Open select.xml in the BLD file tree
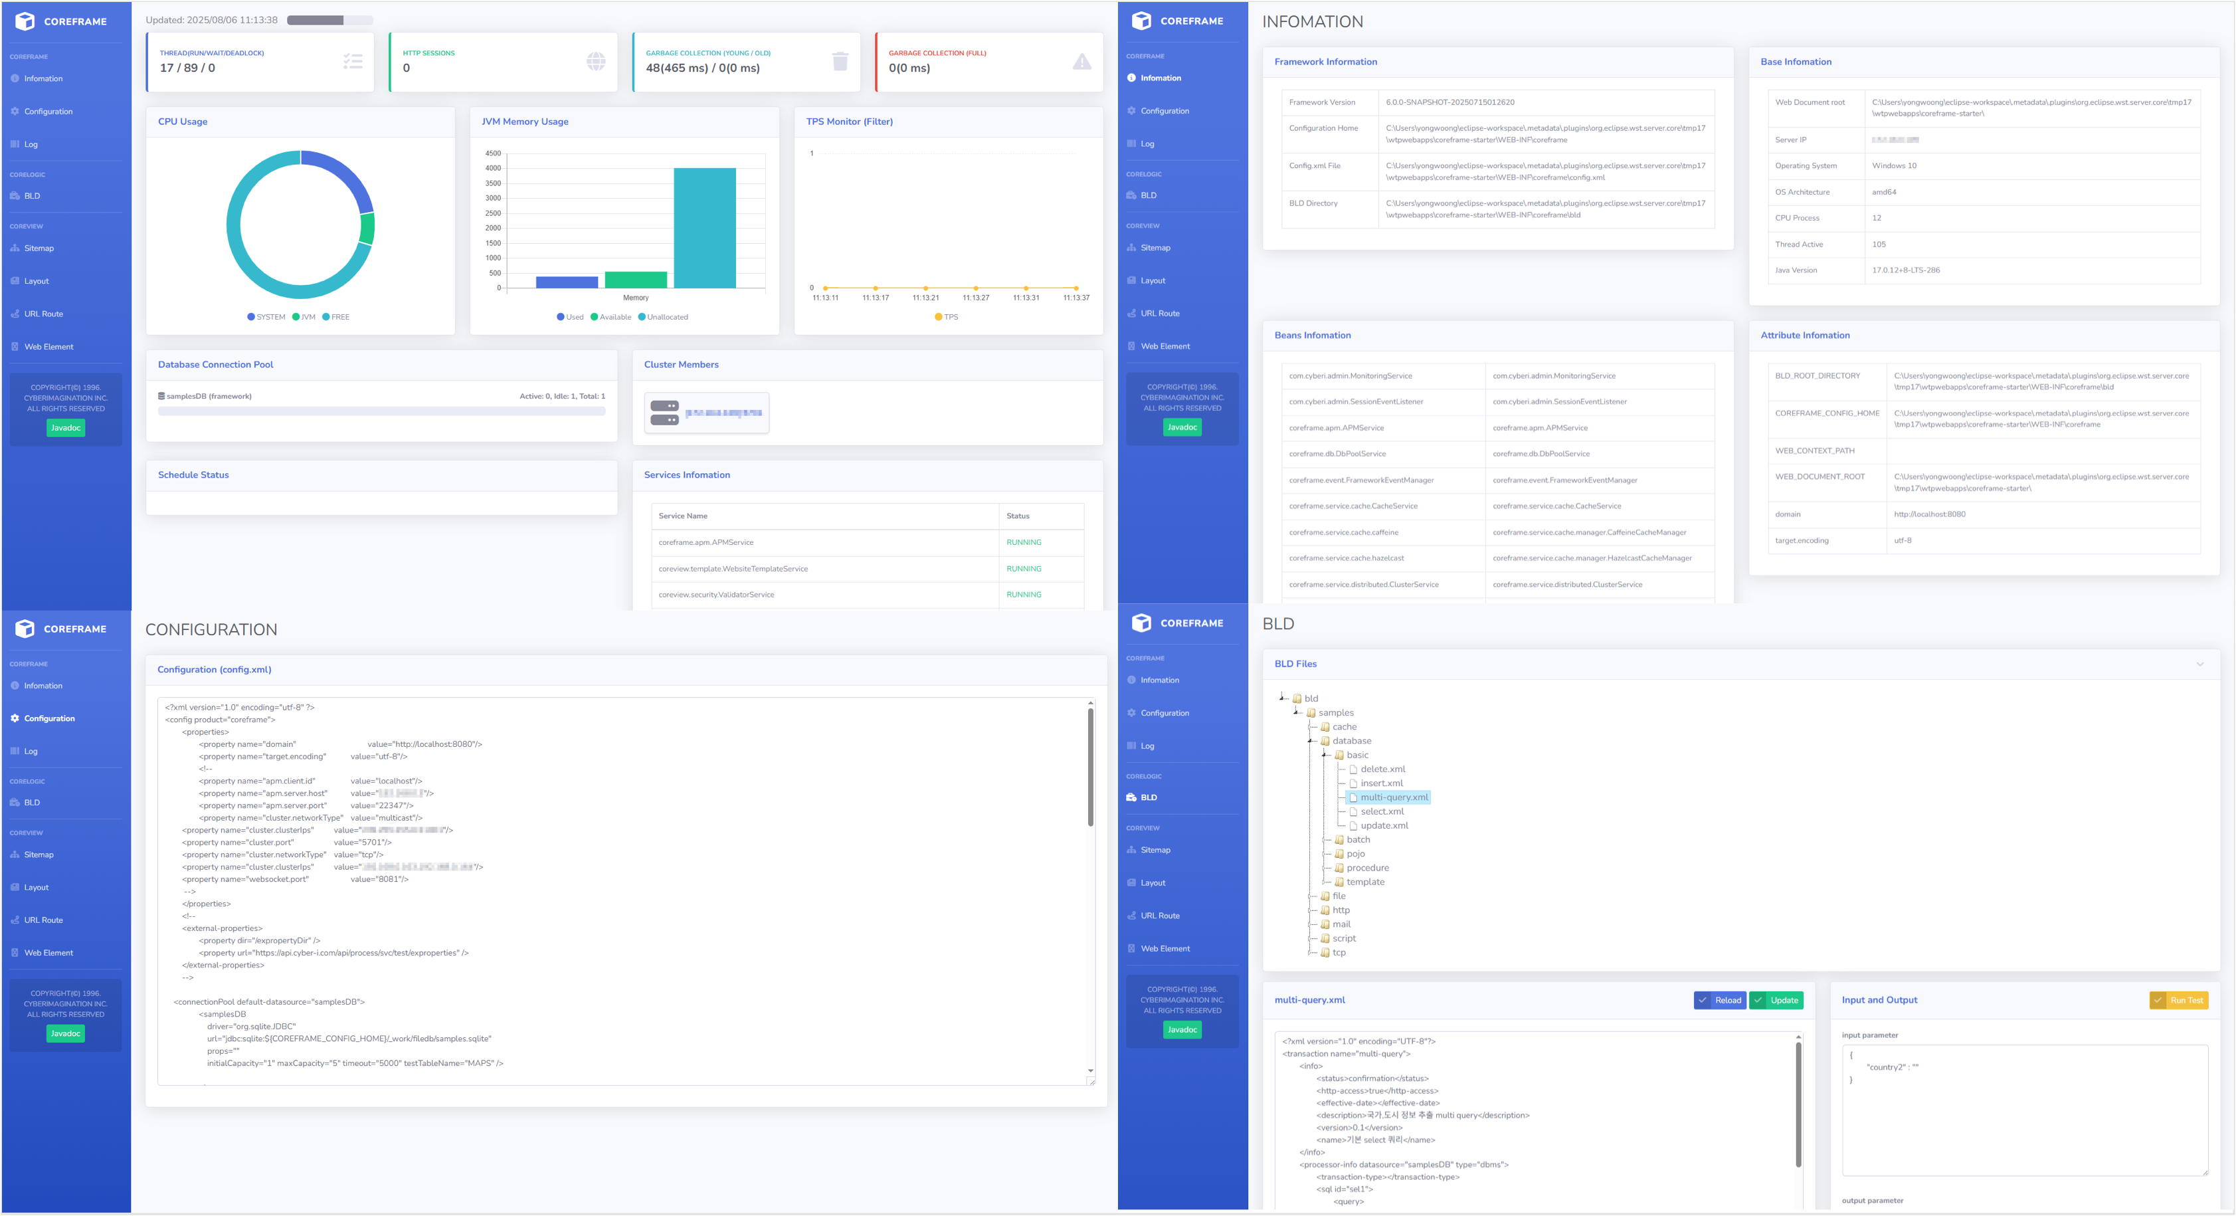This screenshot has height=1216, width=2236. (1382, 811)
